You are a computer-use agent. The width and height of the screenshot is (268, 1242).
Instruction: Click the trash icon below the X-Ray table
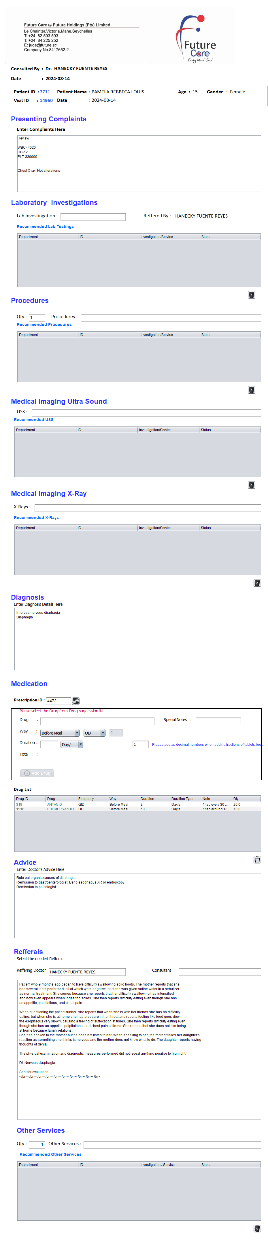[257, 582]
